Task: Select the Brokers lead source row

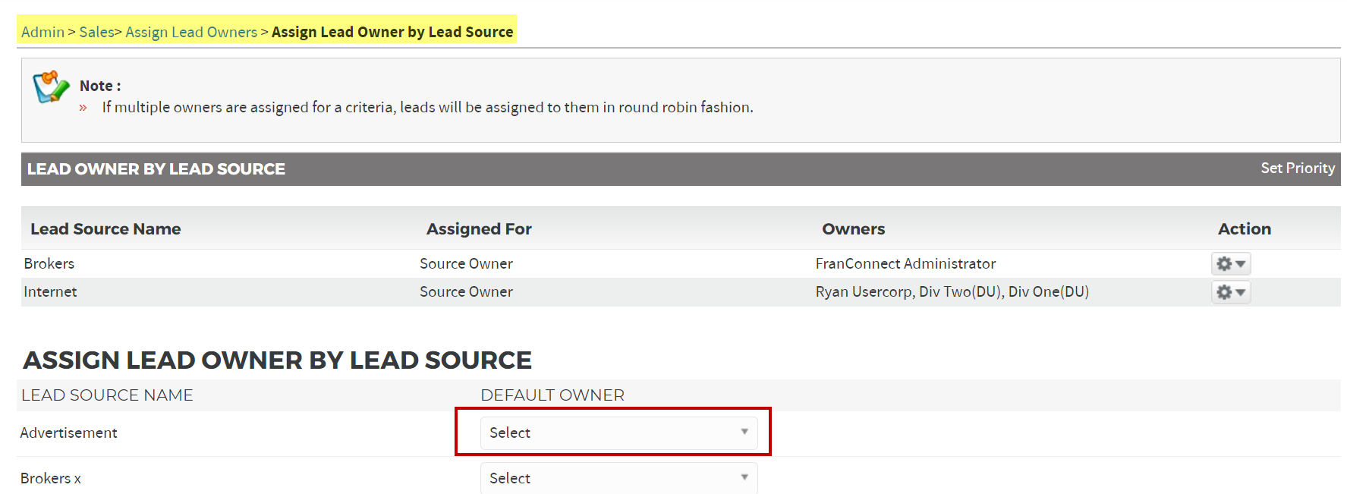Action: (x=49, y=264)
